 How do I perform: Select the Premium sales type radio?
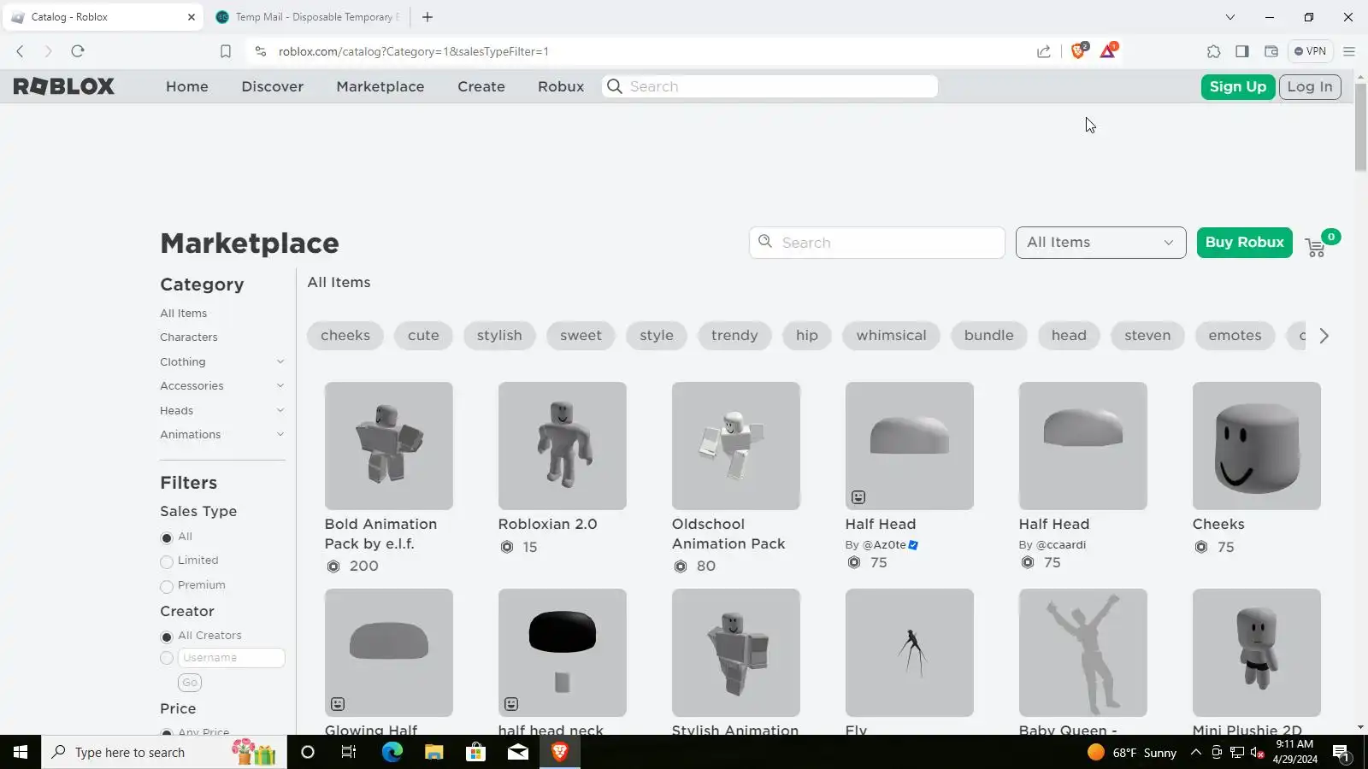pyautogui.click(x=167, y=586)
